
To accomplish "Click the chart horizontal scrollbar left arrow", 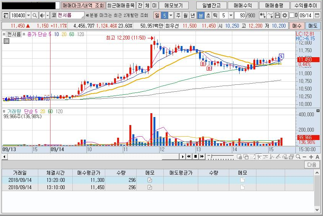I will tap(4, 157).
